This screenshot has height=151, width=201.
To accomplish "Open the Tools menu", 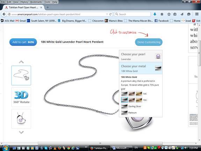I will click(47, 2).
